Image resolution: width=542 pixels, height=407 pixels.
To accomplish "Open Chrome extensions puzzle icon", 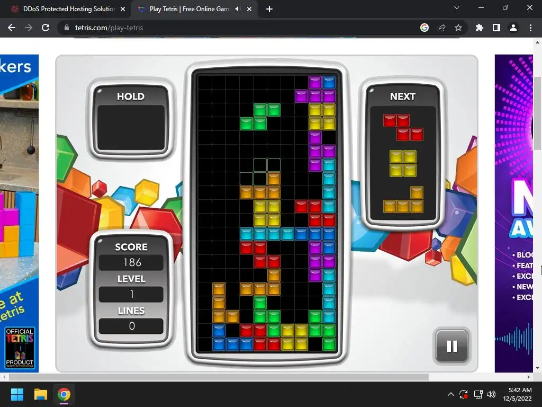I will (480, 28).
